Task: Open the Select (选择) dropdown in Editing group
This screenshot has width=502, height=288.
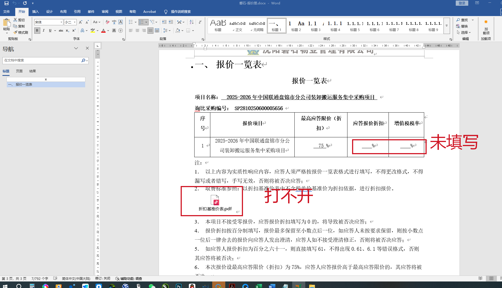Action: pyautogui.click(x=464, y=32)
